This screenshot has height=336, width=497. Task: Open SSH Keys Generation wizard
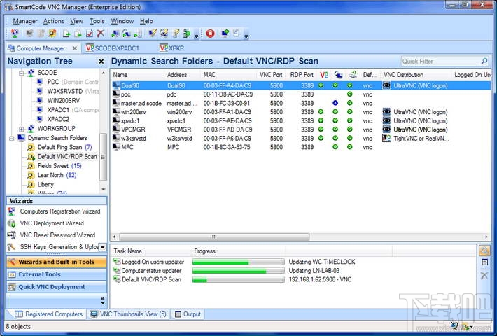(x=52, y=247)
